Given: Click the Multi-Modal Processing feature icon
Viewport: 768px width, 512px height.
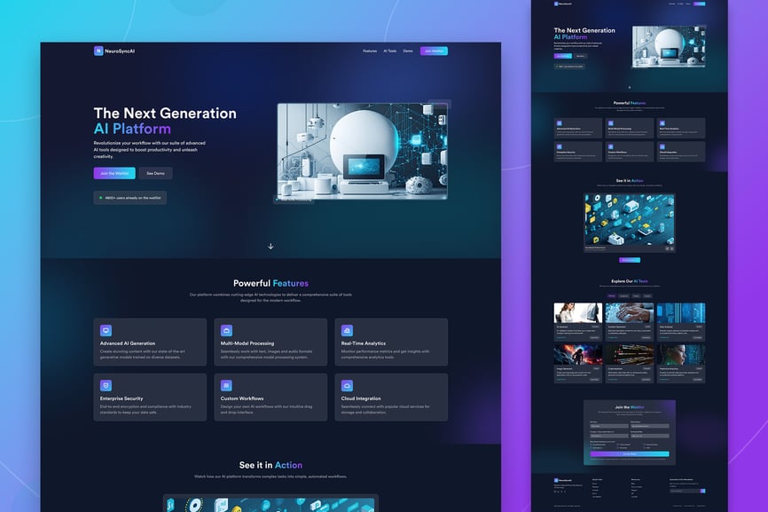Looking at the screenshot, I should [x=226, y=330].
